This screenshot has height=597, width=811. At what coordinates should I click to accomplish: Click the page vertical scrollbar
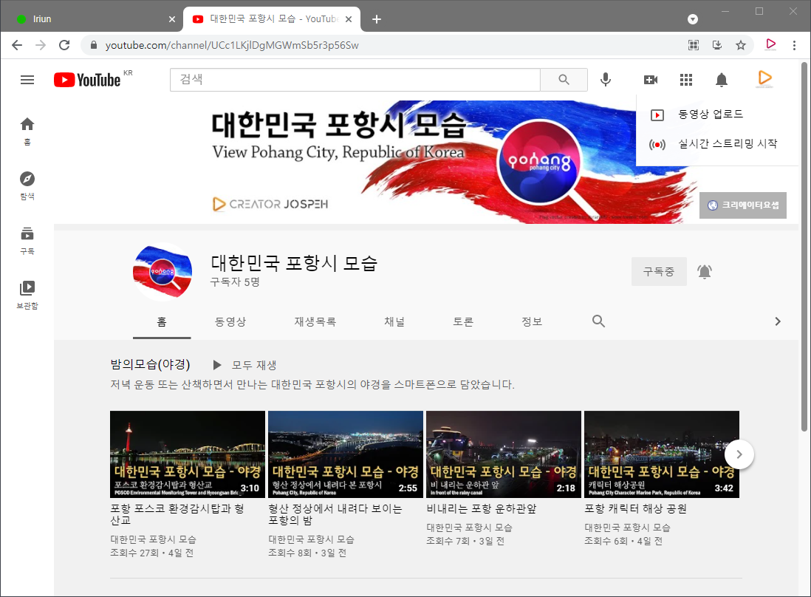[x=804, y=246]
